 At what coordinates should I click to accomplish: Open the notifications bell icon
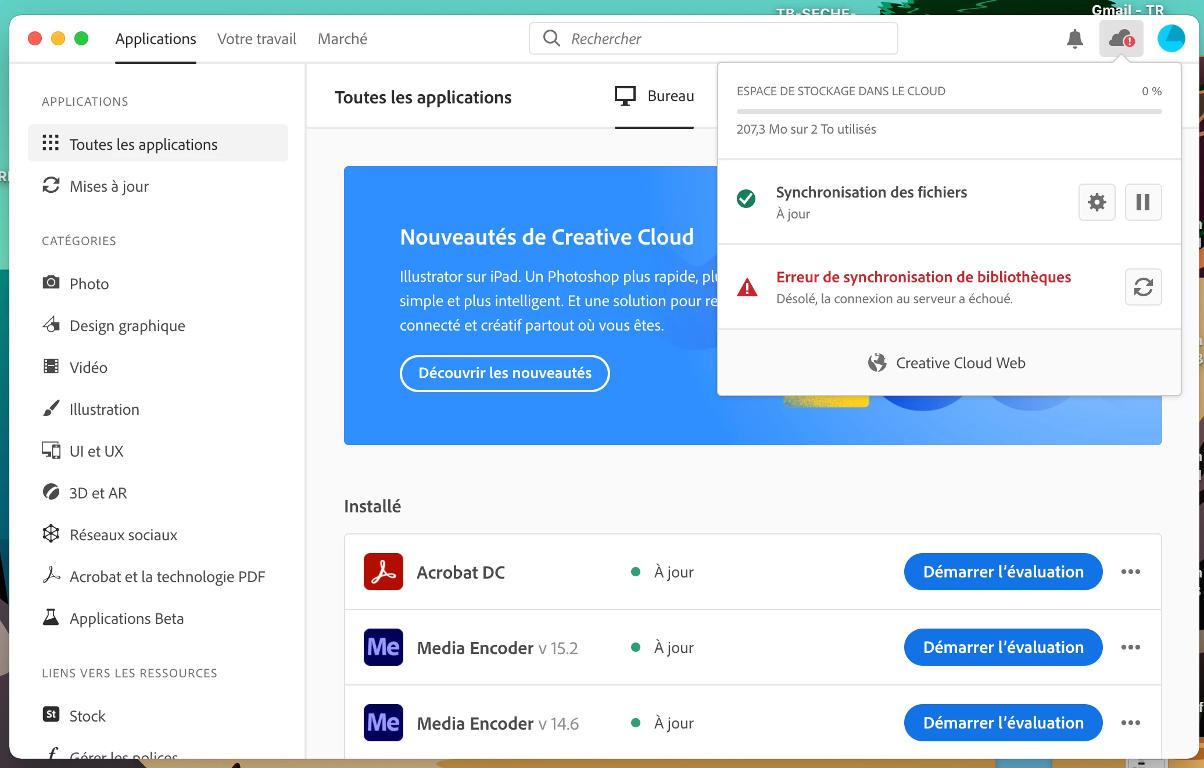1074,39
